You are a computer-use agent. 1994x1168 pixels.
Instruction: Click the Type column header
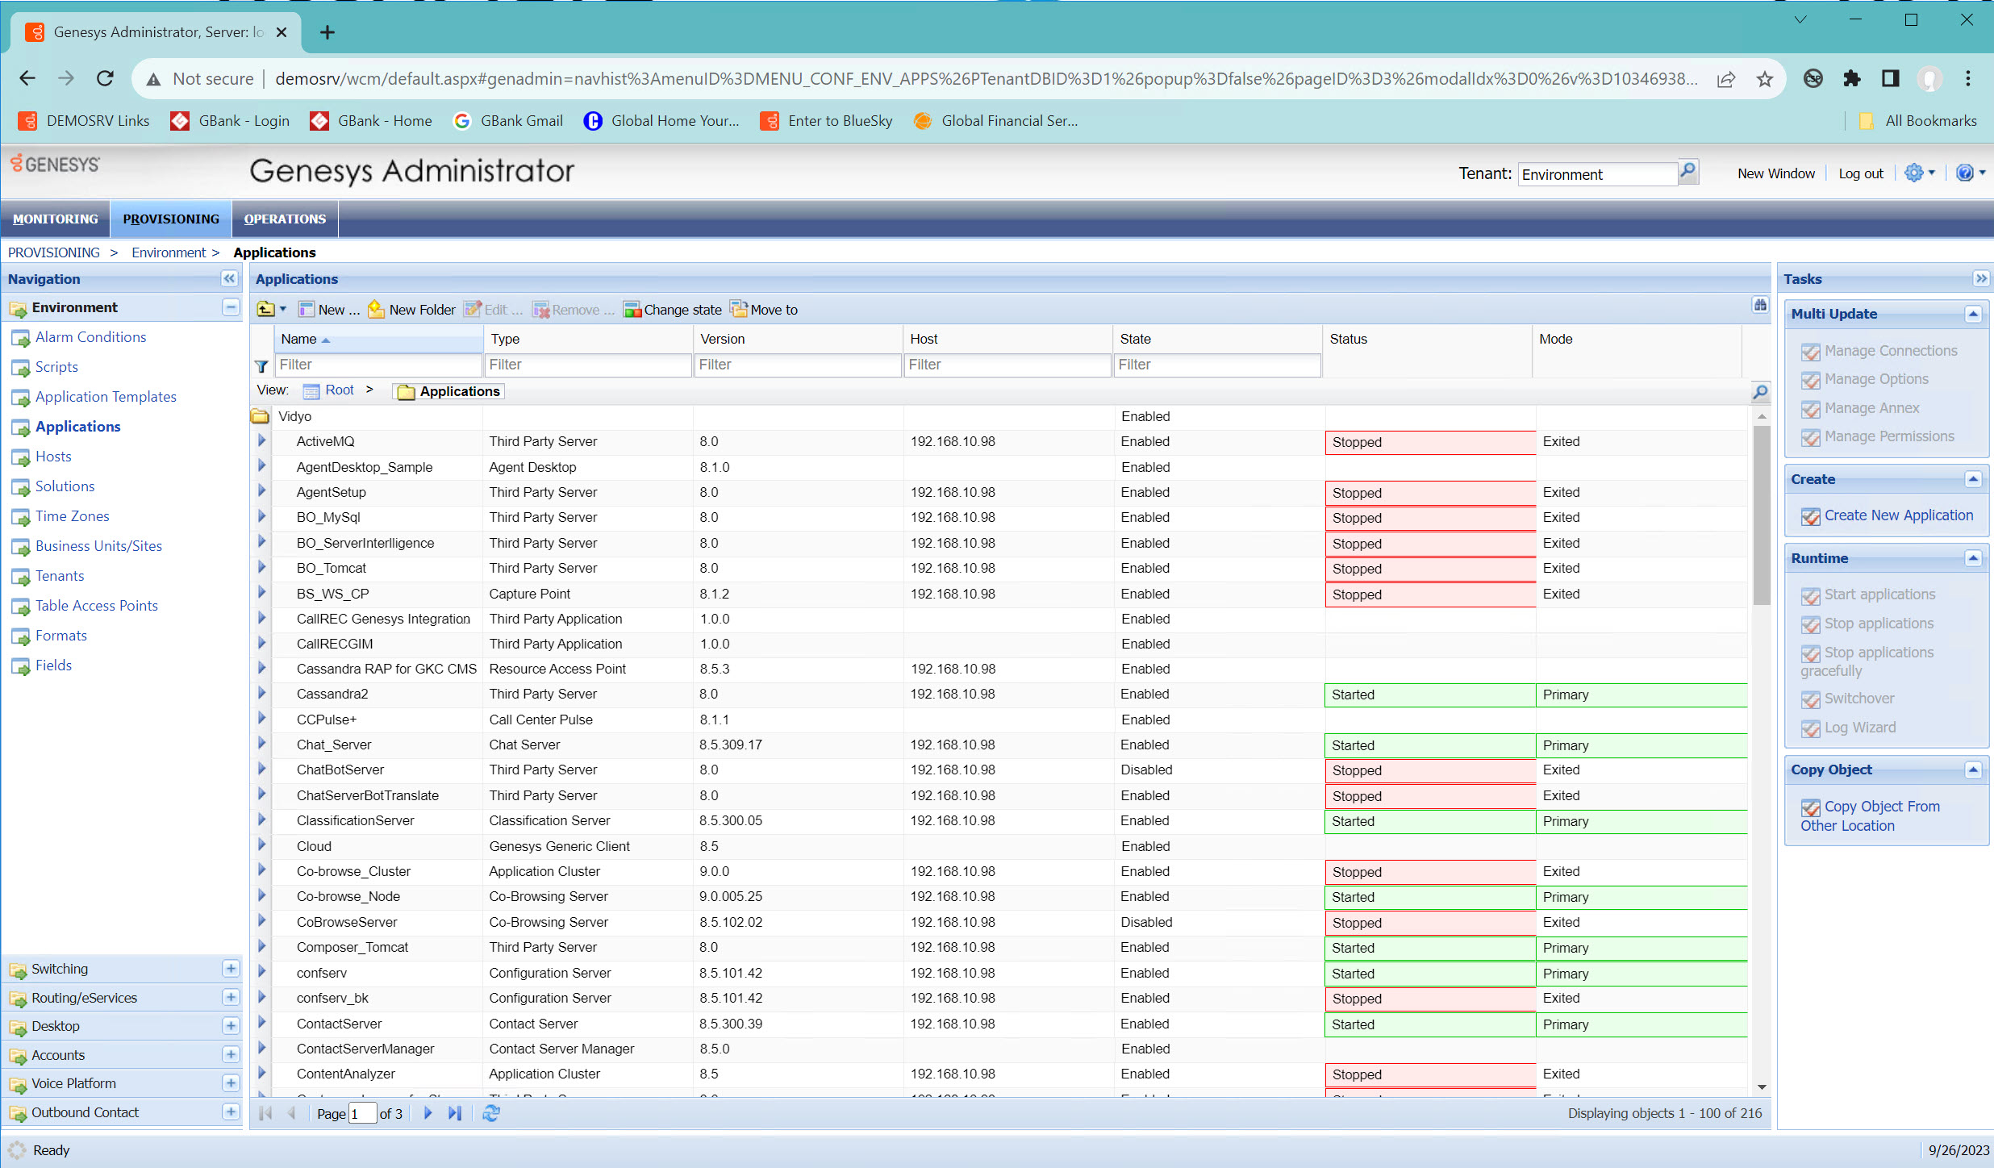coord(588,339)
